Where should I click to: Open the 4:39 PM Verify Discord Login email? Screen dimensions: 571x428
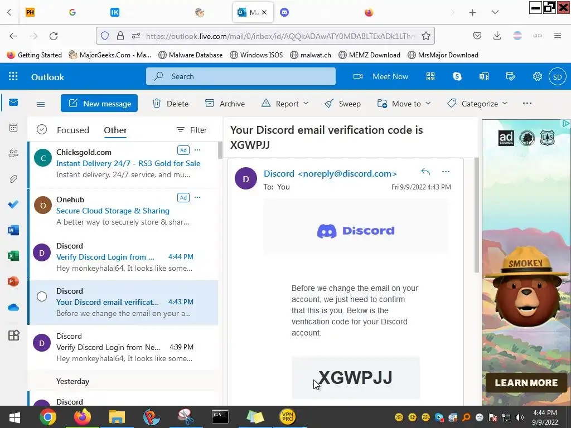123,347
